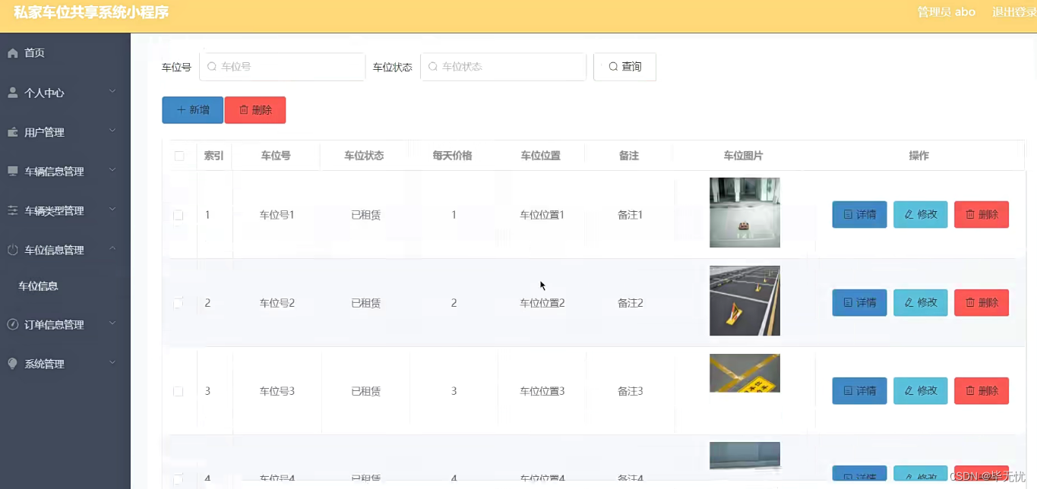Click the detail icon in row 车位号2
The image size is (1037, 489).
tap(848, 303)
